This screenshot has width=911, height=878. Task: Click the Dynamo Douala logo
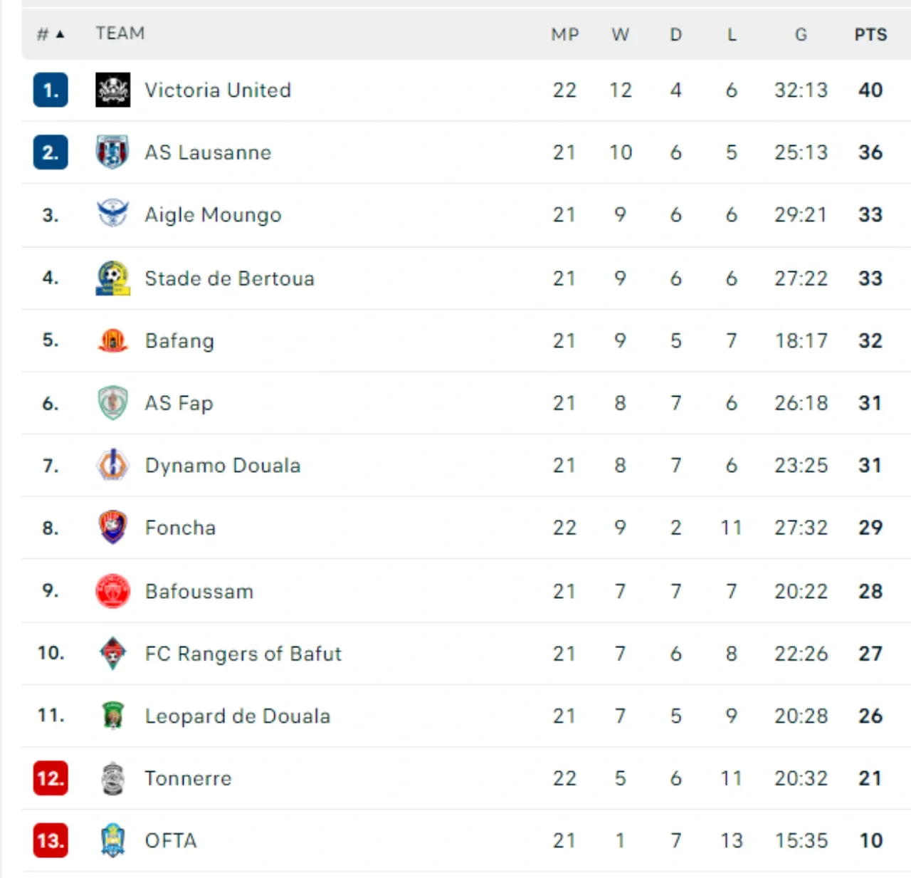pyautogui.click(x=112, y=465)
